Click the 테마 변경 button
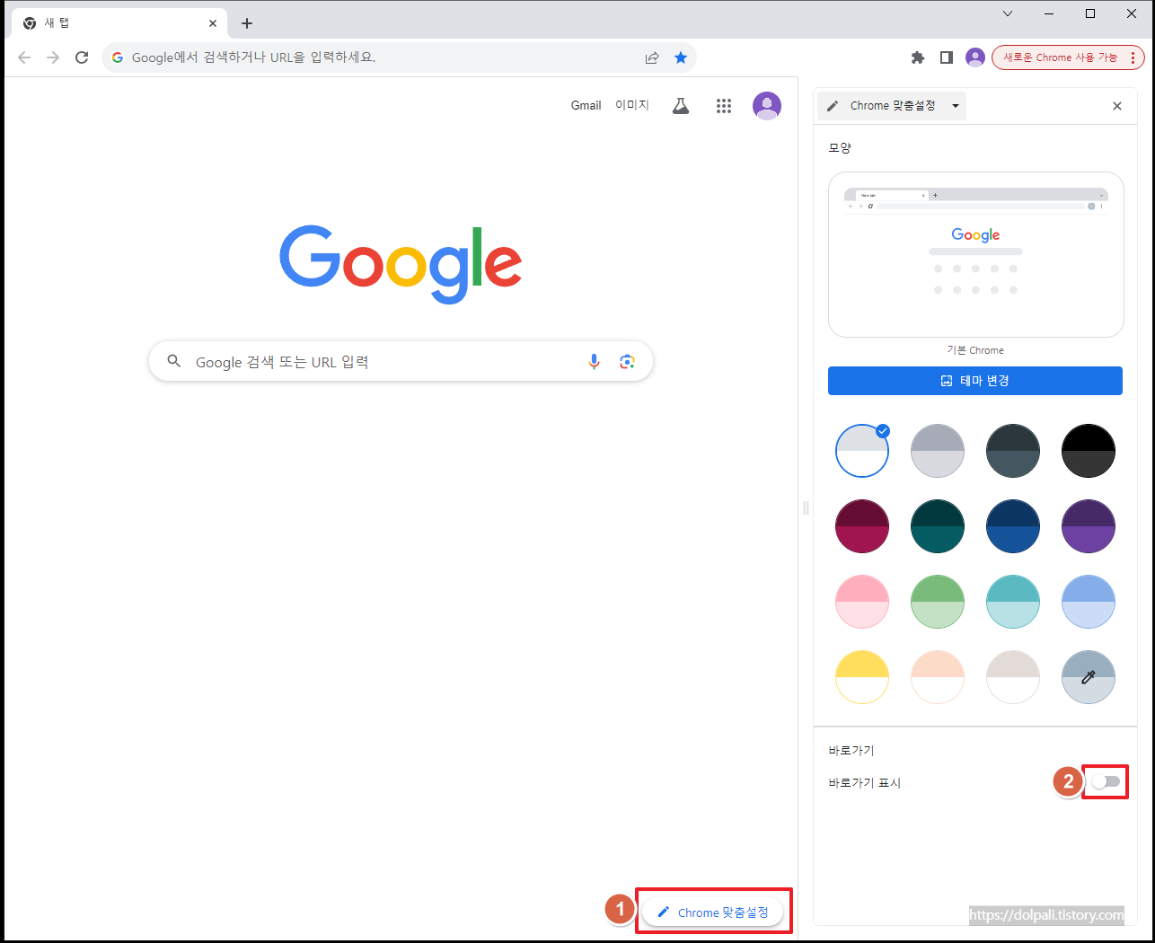The image size is (1155, 943). [974, 380]
